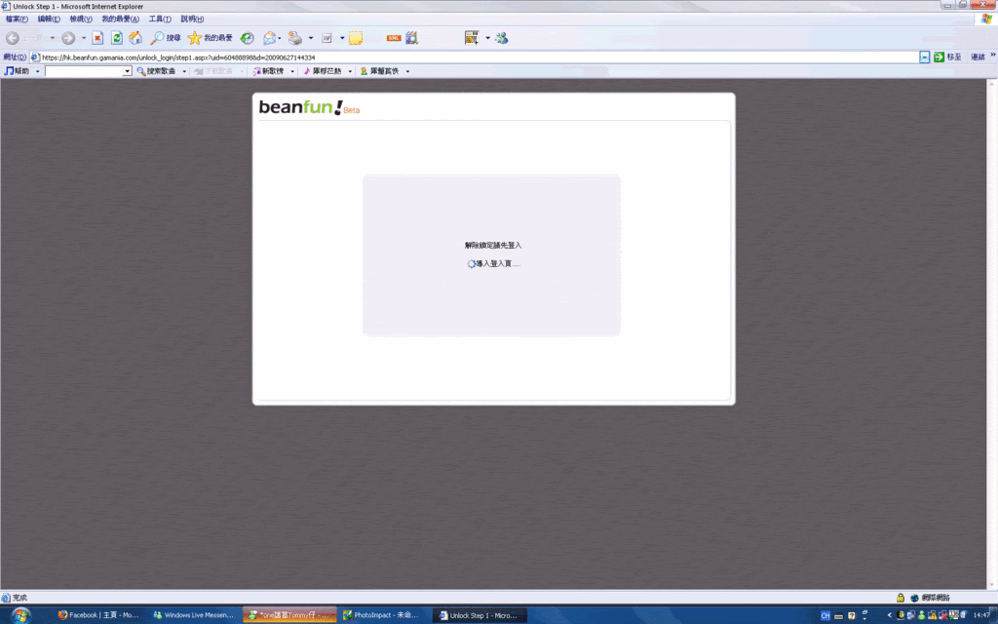Open the 我的最愛(A) menu
This screenshot has width=998, height=624.
tap(120, 19)
